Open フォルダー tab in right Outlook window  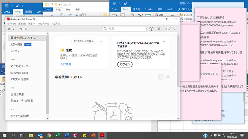pyautogui.click(x=149, y=9)
